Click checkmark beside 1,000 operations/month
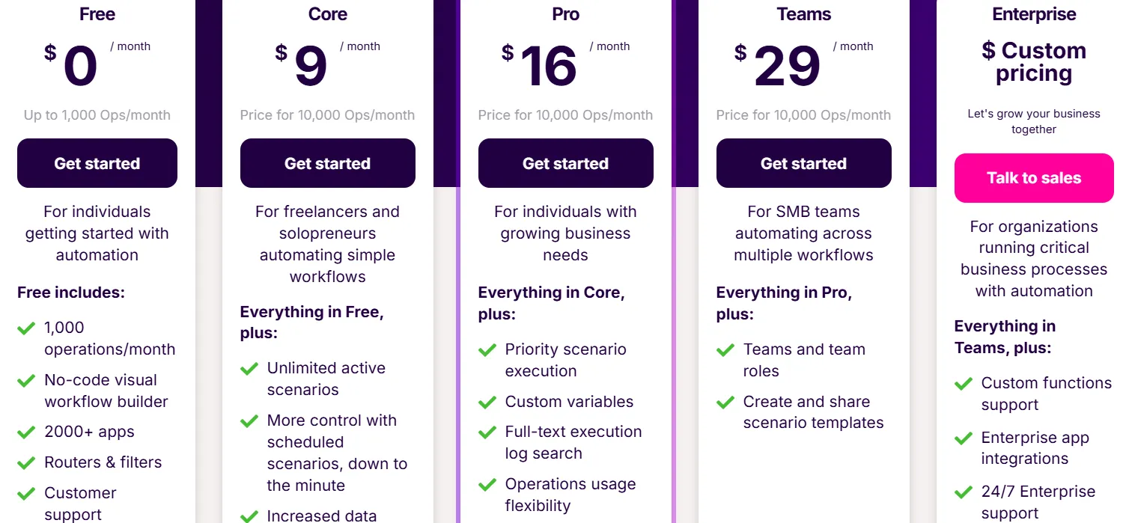 26,328
